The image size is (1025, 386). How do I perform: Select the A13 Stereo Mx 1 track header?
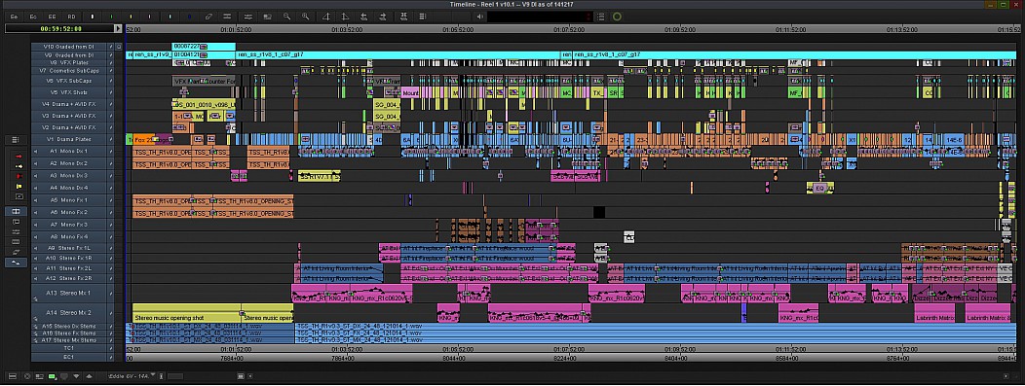(69, 294)
